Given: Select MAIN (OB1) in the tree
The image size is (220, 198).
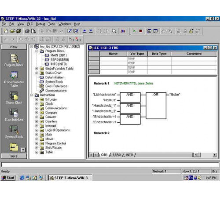Looking at the screenshot, I should click(59, 55).
